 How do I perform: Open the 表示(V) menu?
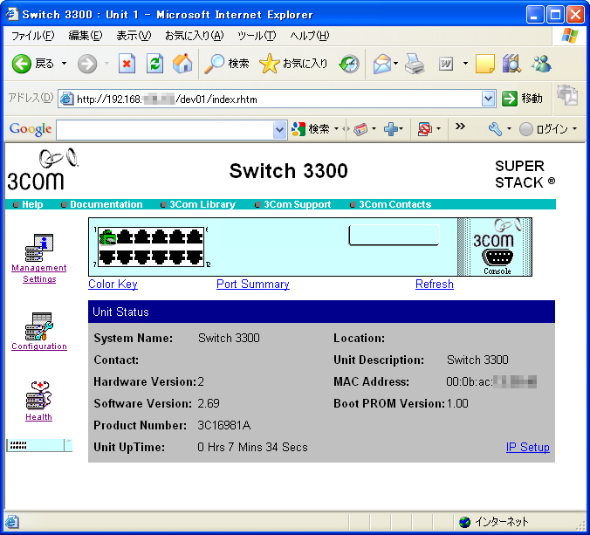pos(134,36)
